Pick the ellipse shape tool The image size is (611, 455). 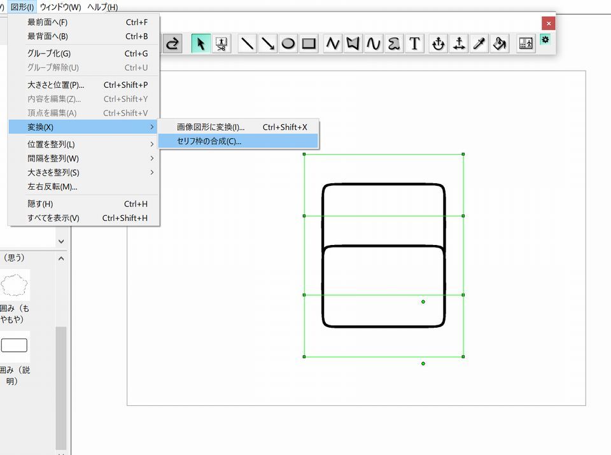click(x=288, y=44)
